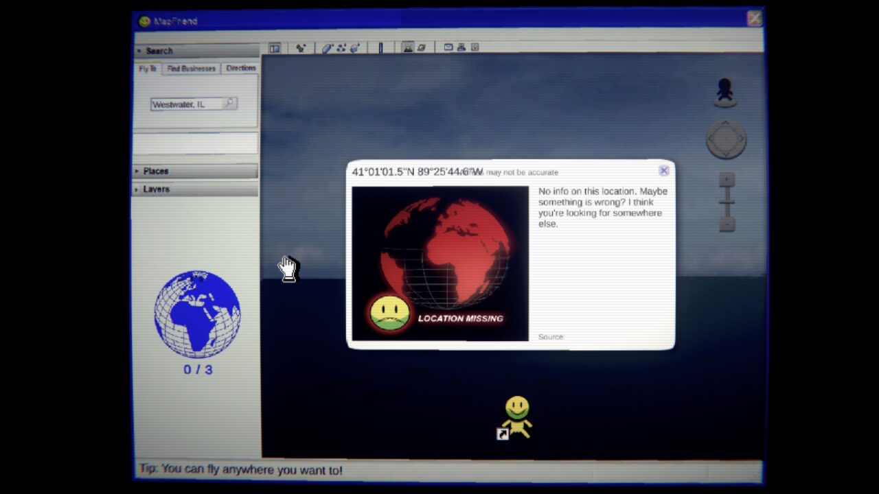Toggle the planet view toolbar button
The width and height of the screenshot is (879, 494).
pyautogui.click(x=422, y=47)
